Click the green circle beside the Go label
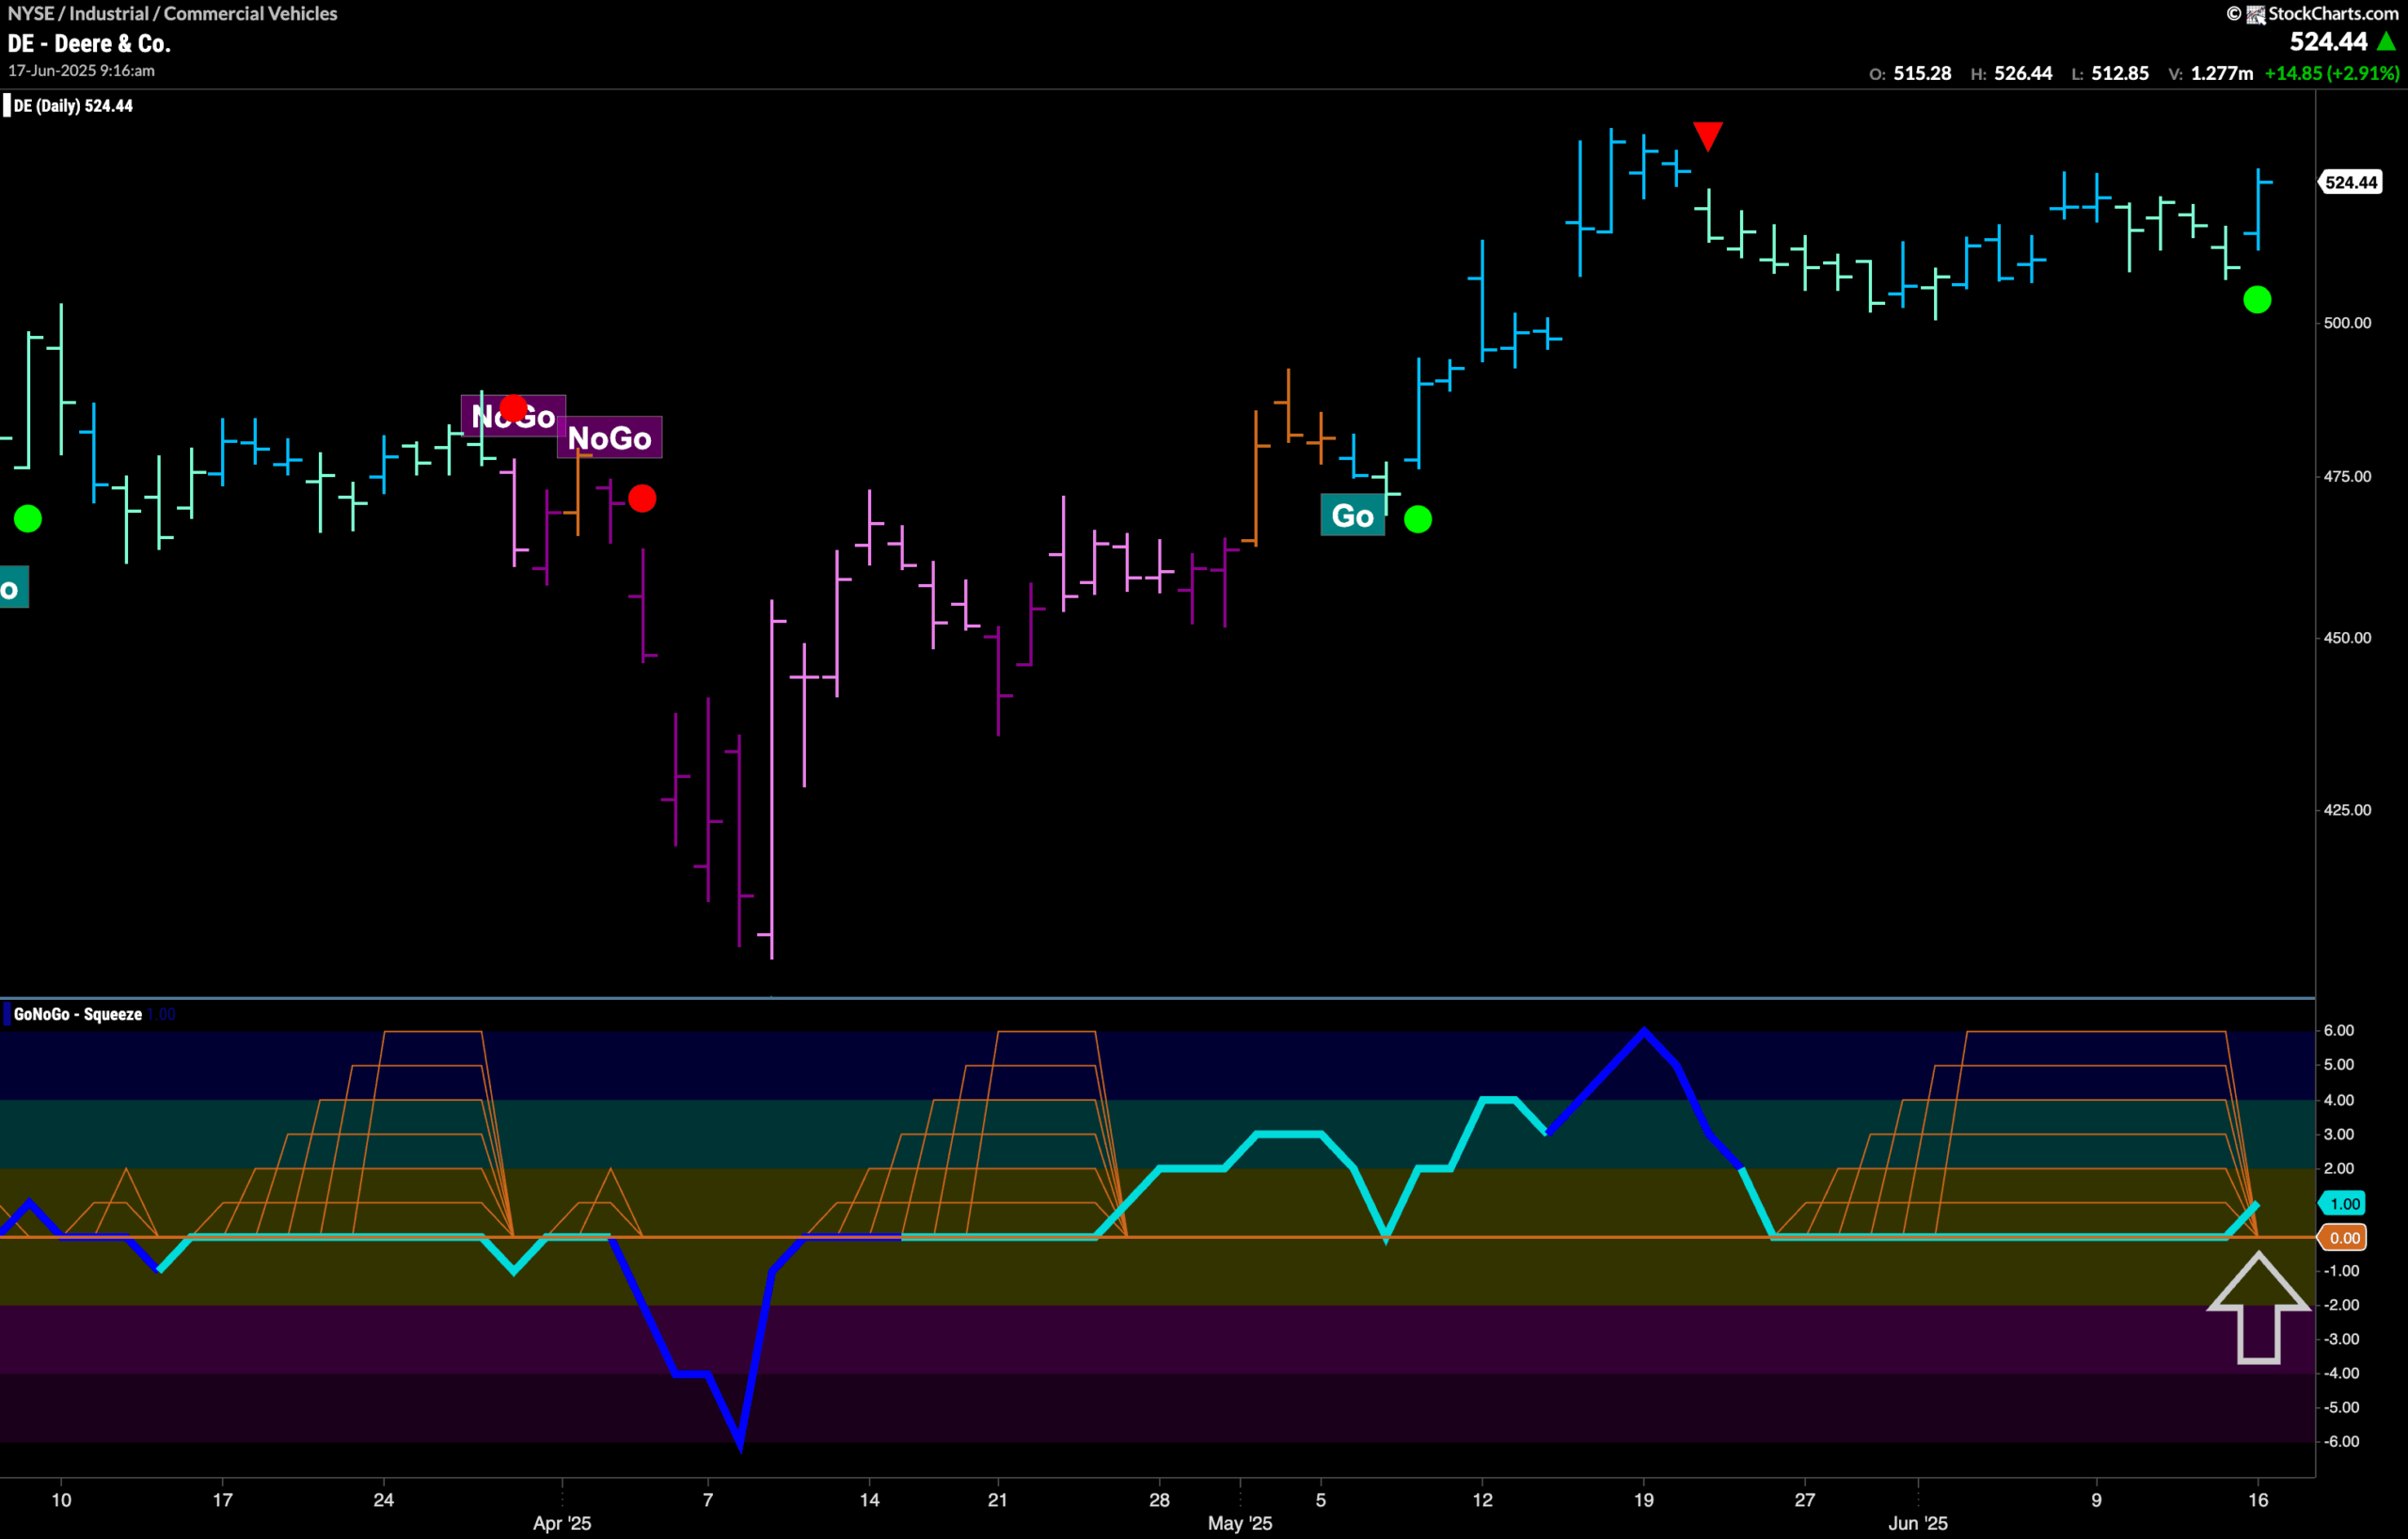Image resolution: width=2408 pixels, height=1539 pixels. pos(1418,519)
